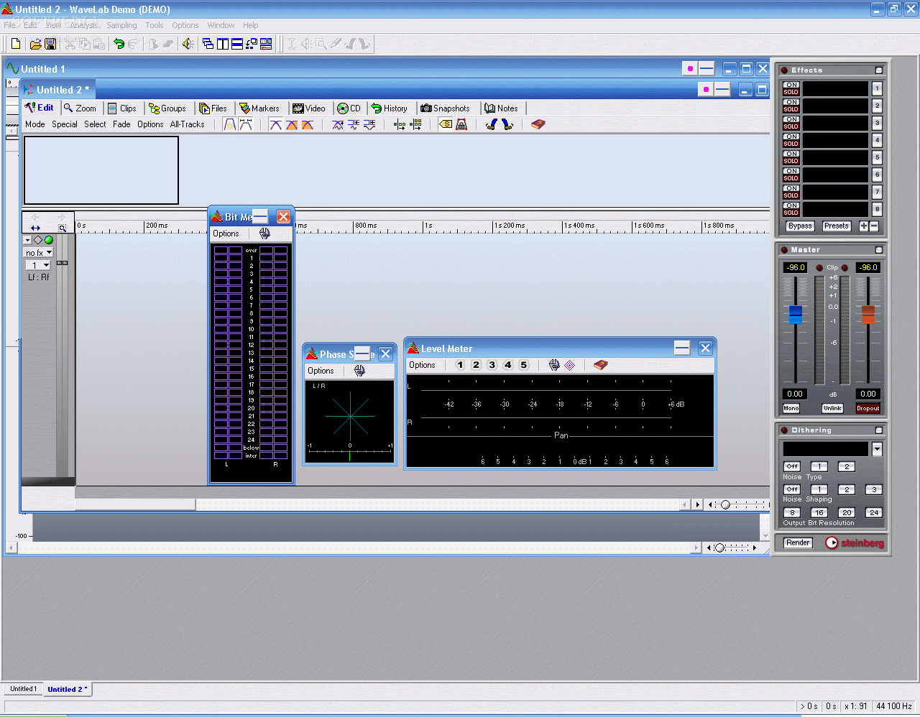
Task: Move the blue left master fader
Action: (796, 314)
